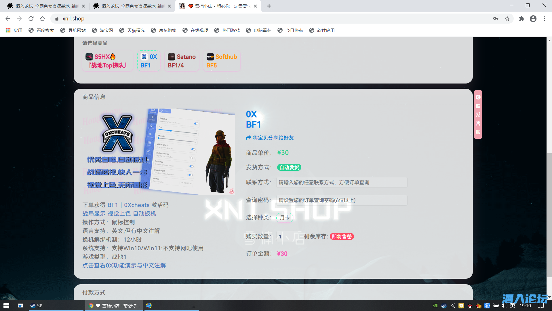Go back with the browser back arrow
552x311 pixels.
(x=8, y=19)
